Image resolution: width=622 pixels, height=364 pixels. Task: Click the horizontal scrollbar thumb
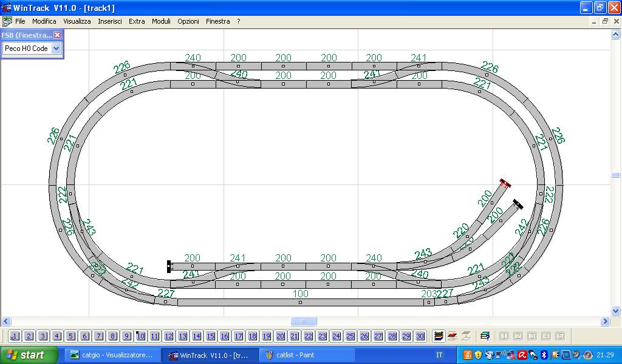[x=304, y=321]
